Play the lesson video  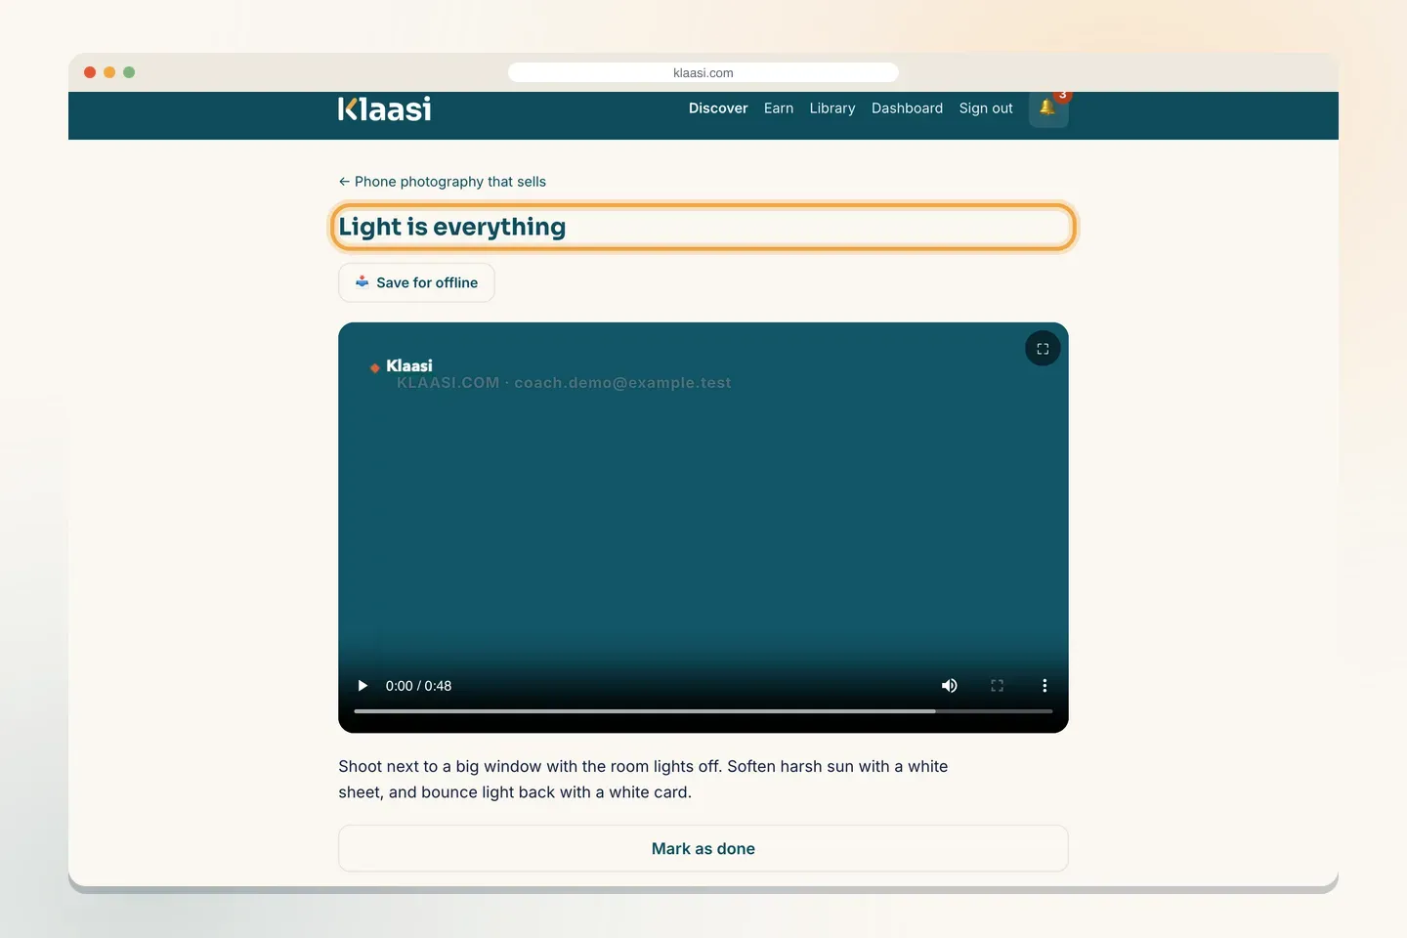point(362,686)
